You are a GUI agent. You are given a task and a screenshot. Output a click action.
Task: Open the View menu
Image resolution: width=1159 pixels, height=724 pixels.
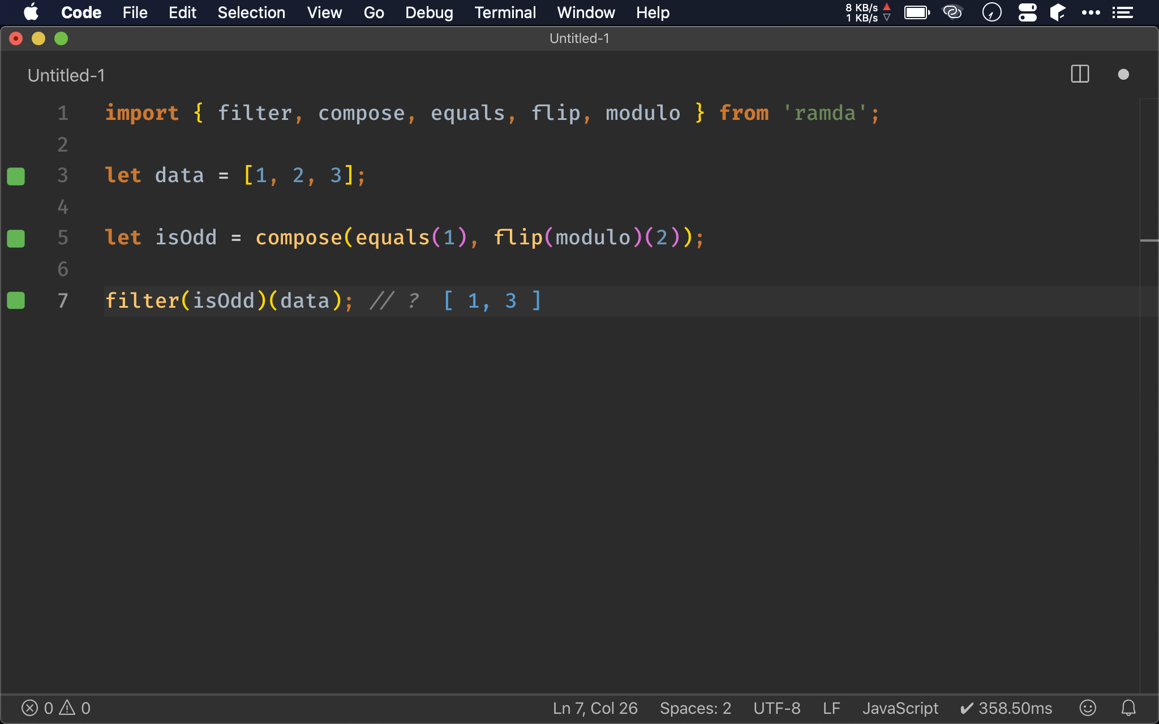[324, 12]
